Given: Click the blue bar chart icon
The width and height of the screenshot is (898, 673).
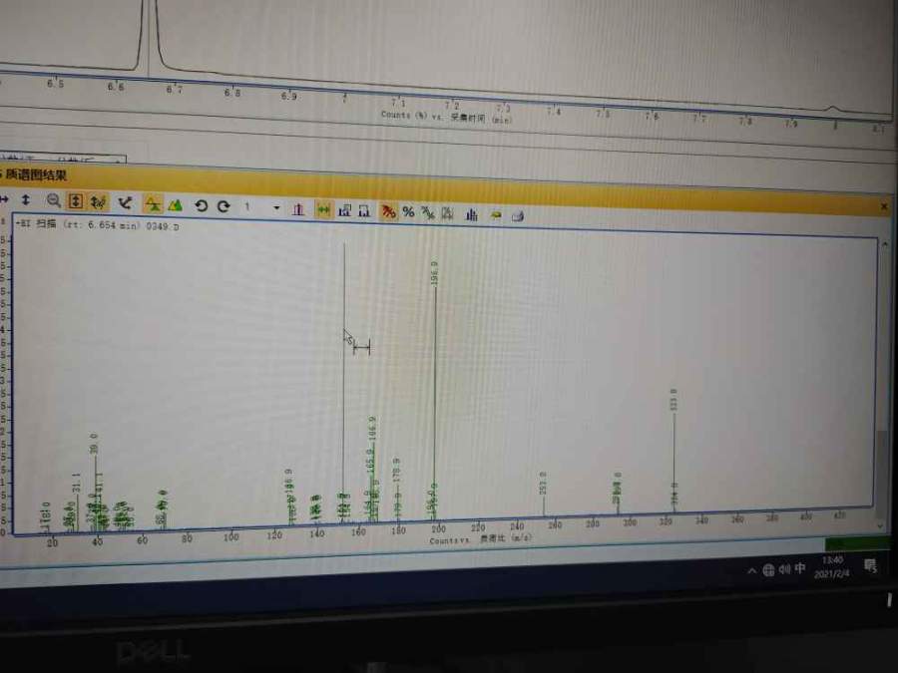Looking at the screenshot, I should click(471, 214).
